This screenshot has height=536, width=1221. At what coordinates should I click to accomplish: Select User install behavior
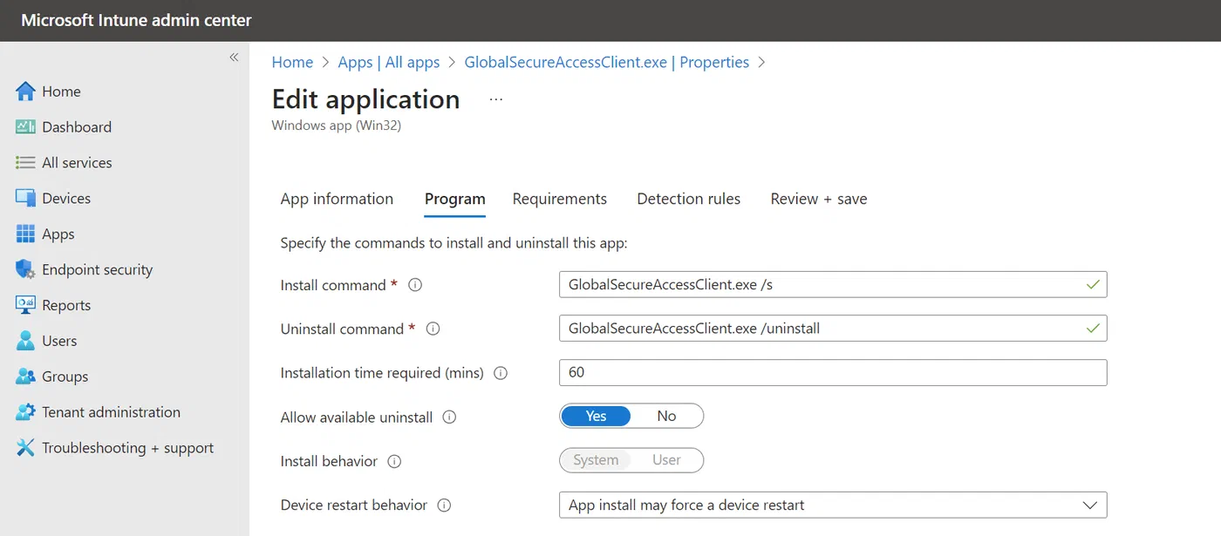(x=666, y=460)
